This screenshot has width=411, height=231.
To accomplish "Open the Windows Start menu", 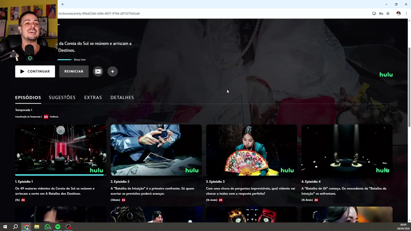I will [x=5, y=227].
